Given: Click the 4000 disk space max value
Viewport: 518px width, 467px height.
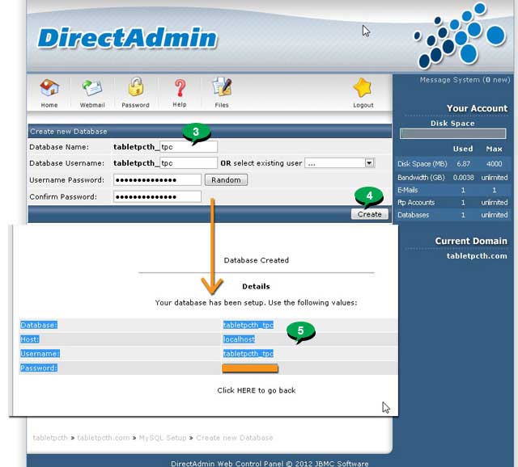Looking at the screenshot, I should 495,164.
